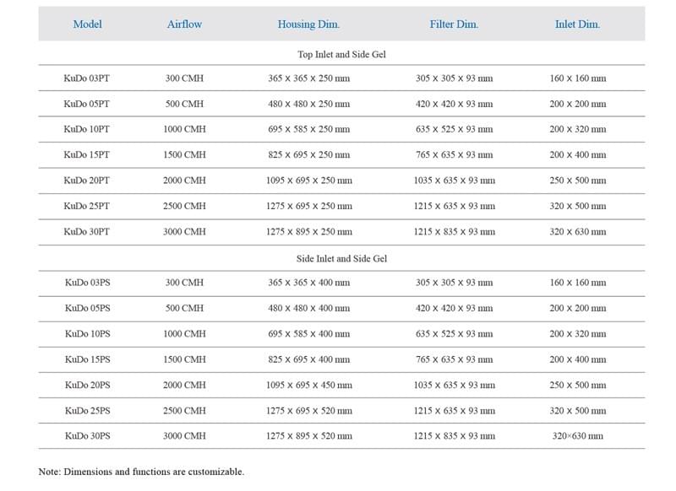
Task: Click the Side Inlet and Side Gel heading
Action: 341,259
